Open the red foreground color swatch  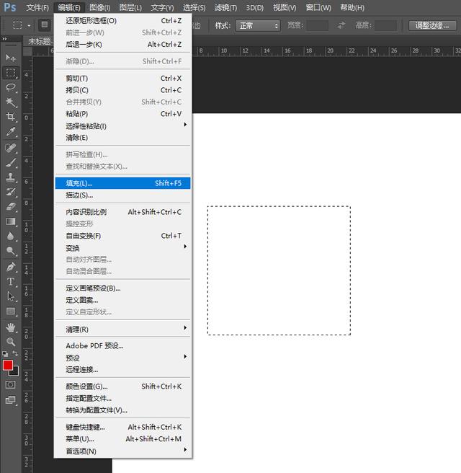pos(7,365)
